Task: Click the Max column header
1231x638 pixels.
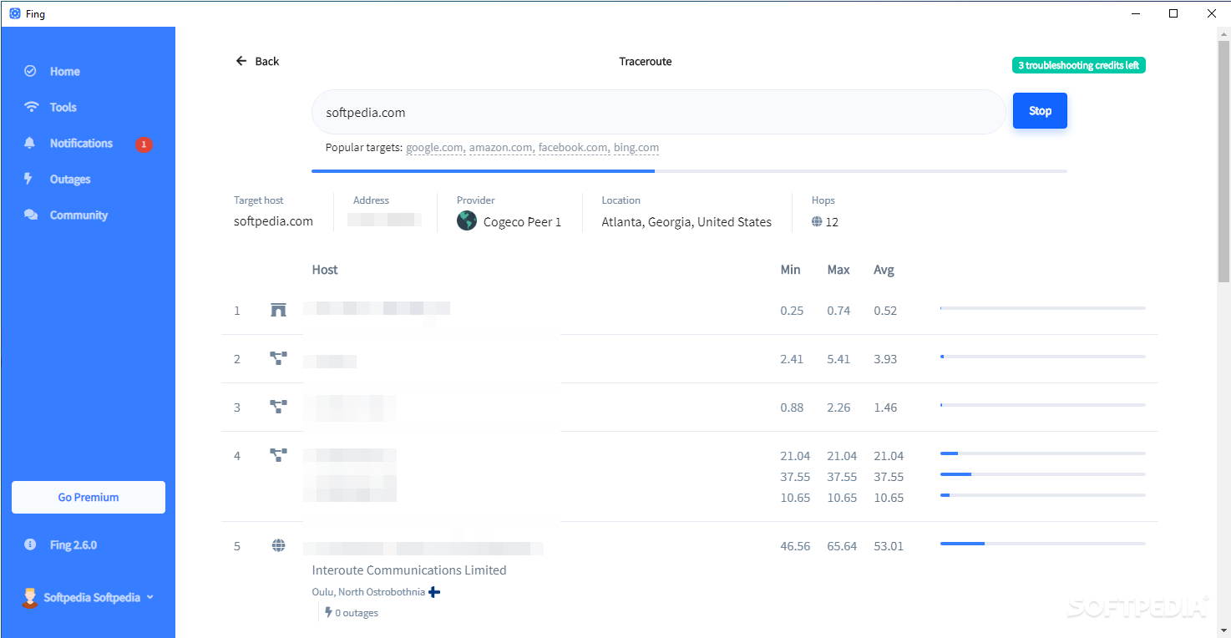Action: tap(838, 270)
